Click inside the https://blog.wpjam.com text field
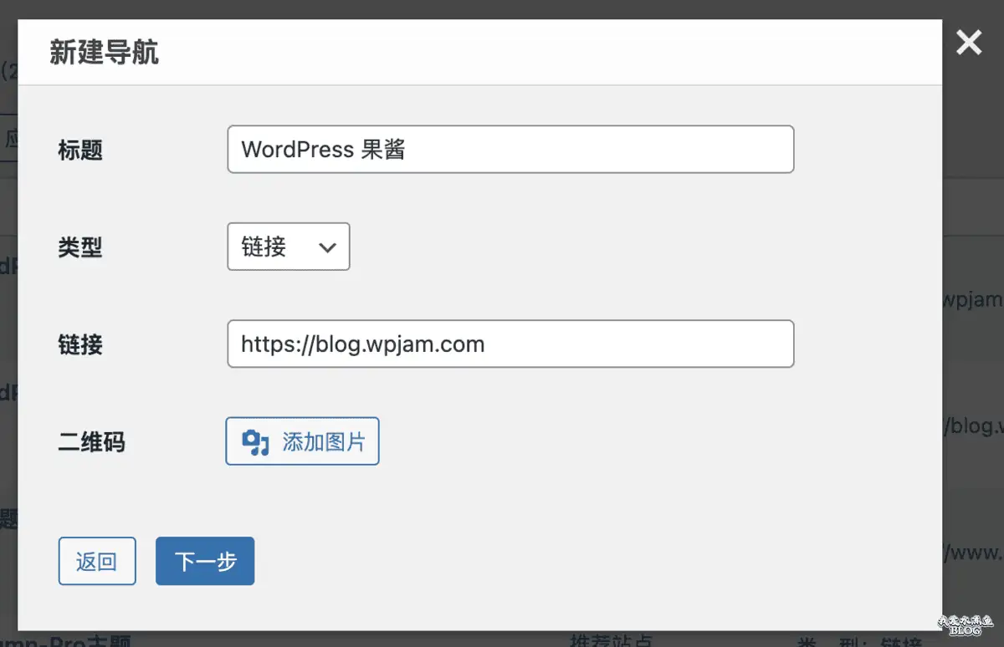This screenshot has height=647, width=1004. tap(510, 344)
